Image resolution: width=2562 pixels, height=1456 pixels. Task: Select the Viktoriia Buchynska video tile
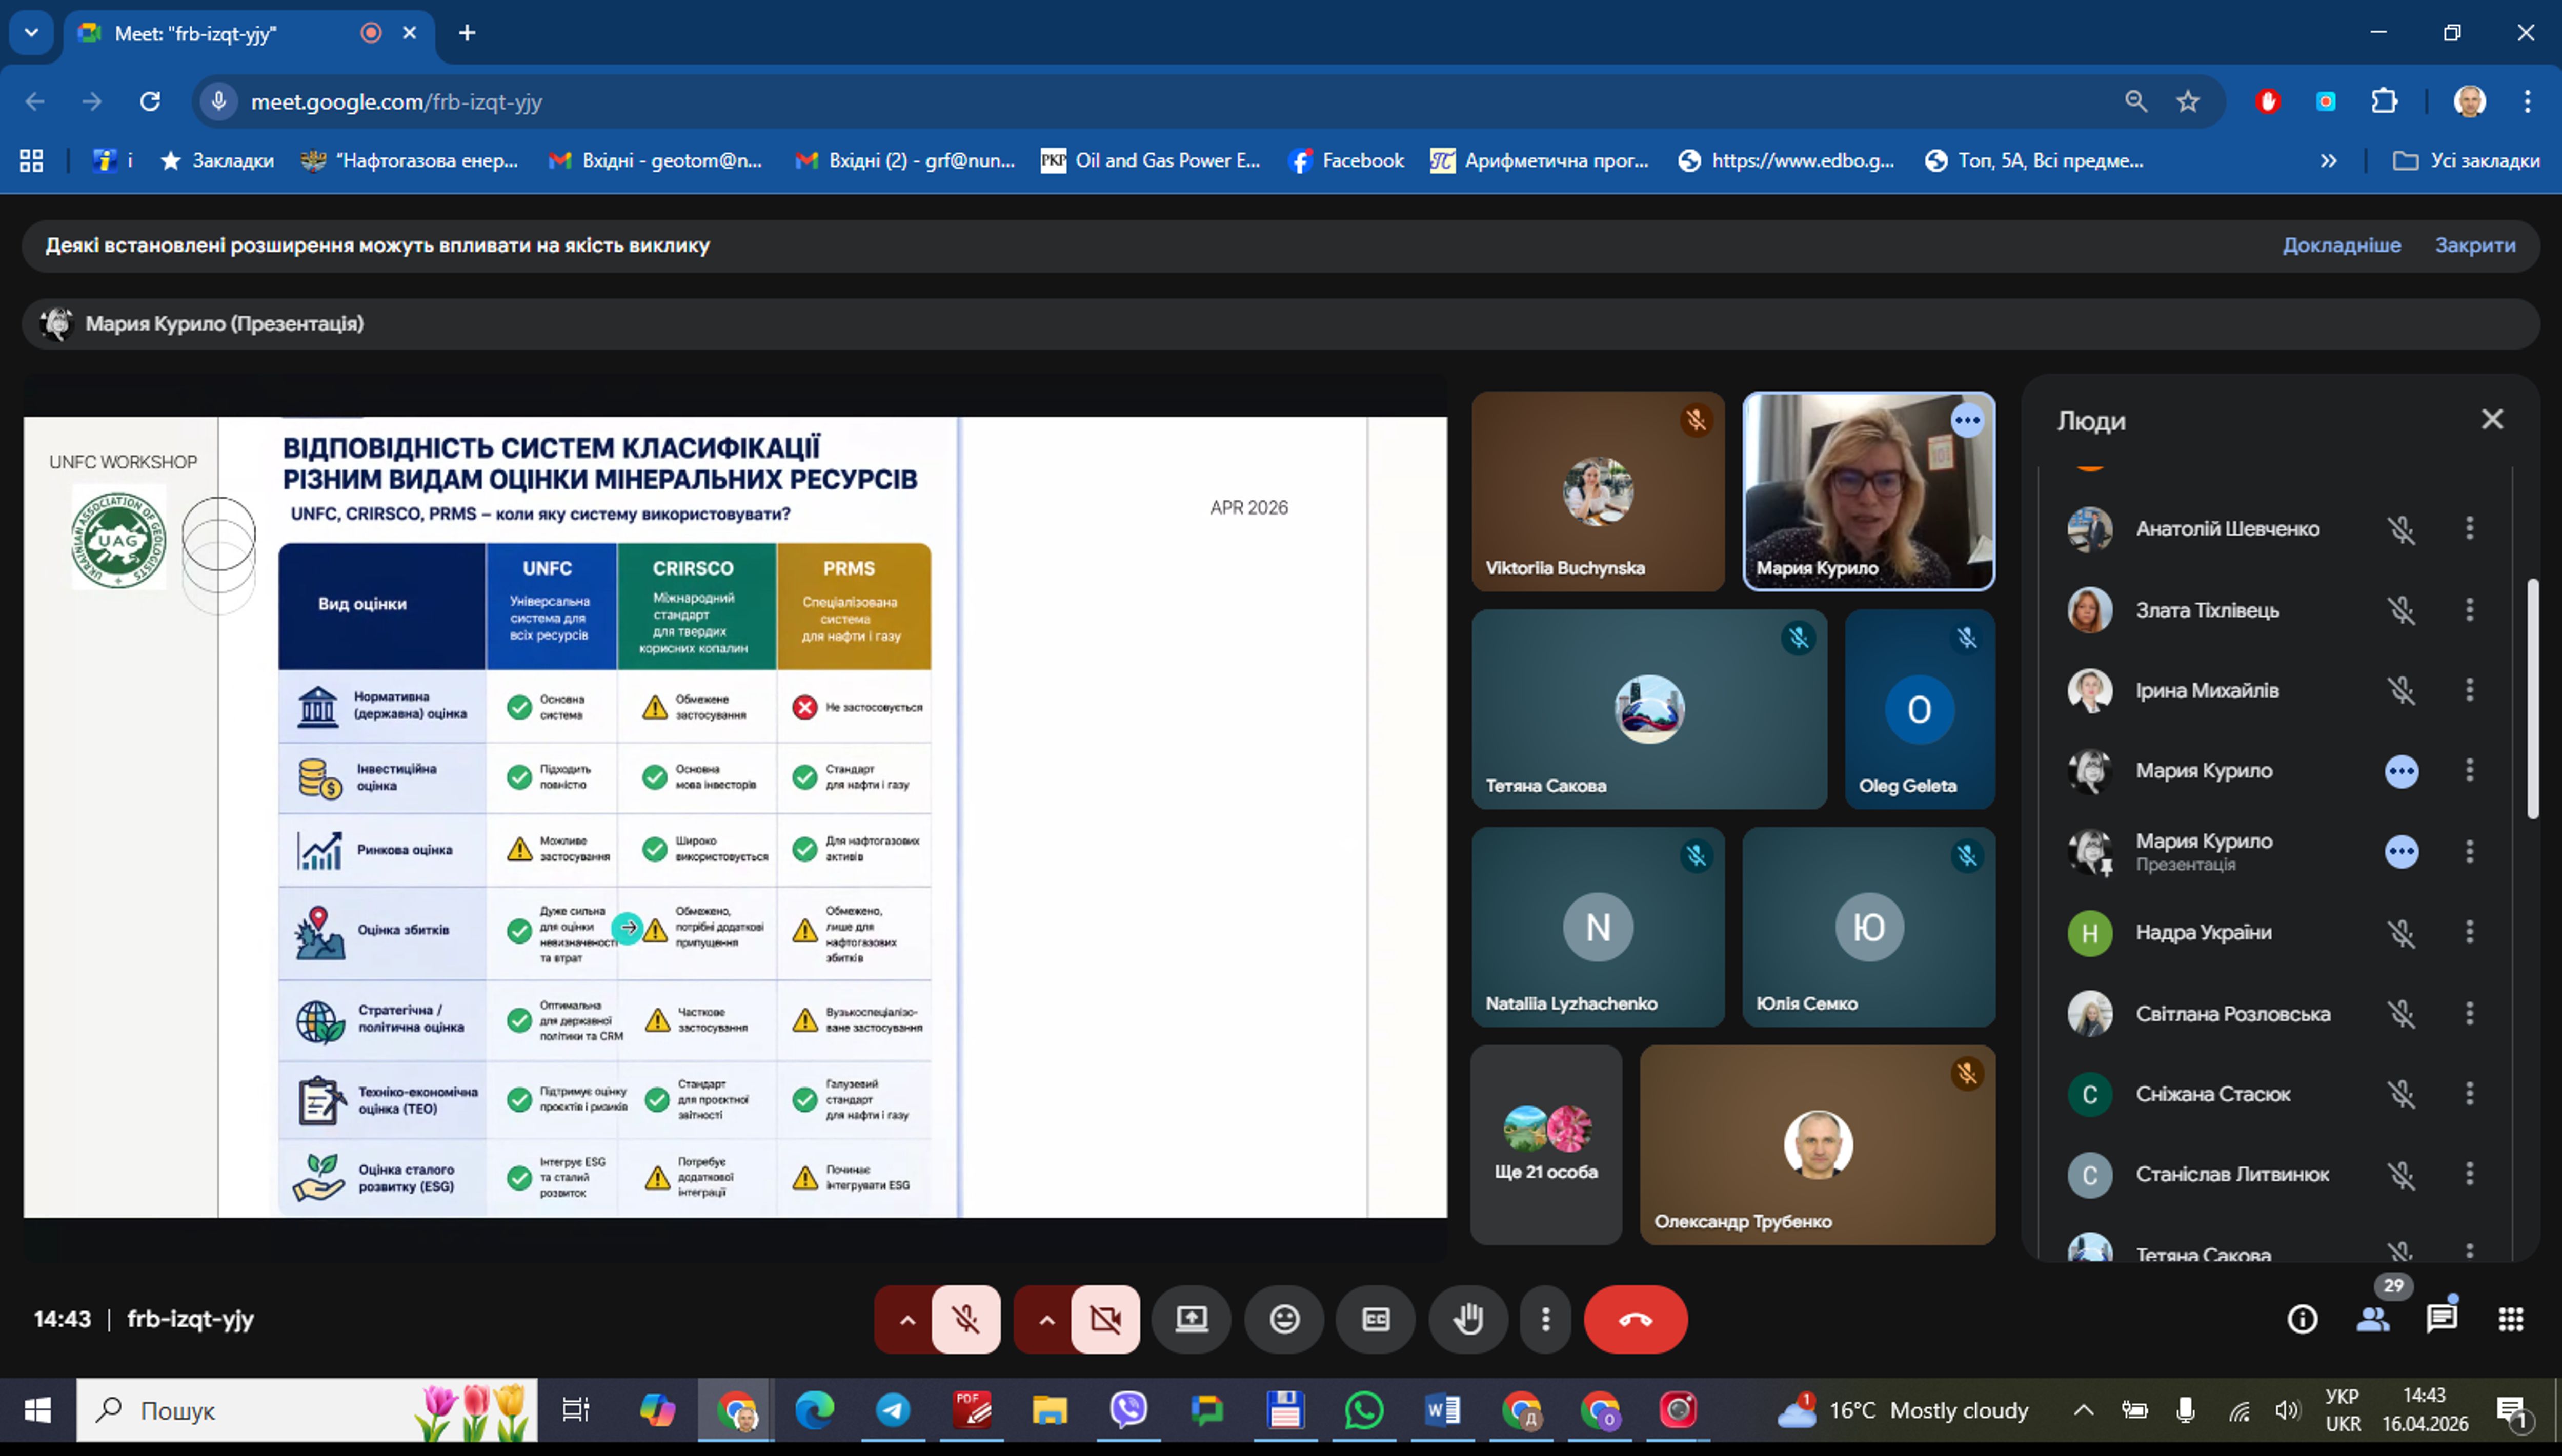tap(1598, 491)
